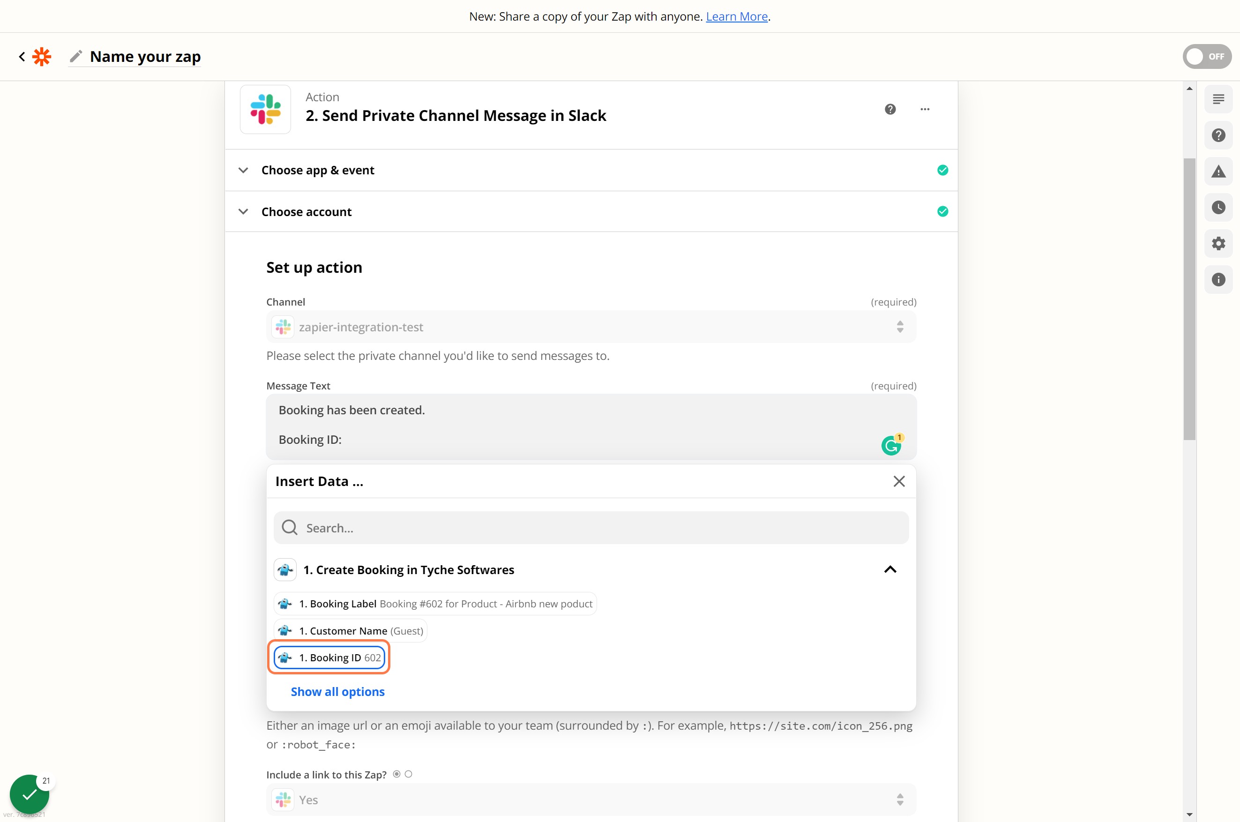Open the outline lines icon in right sidebar
This screenshot has height=822, width=1240.
click(1218, 99)
